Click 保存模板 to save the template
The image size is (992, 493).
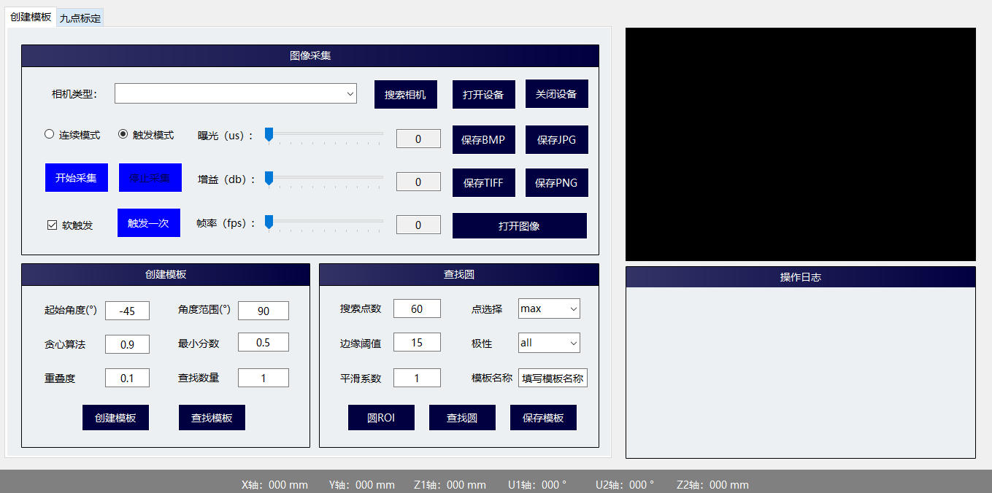543,417
